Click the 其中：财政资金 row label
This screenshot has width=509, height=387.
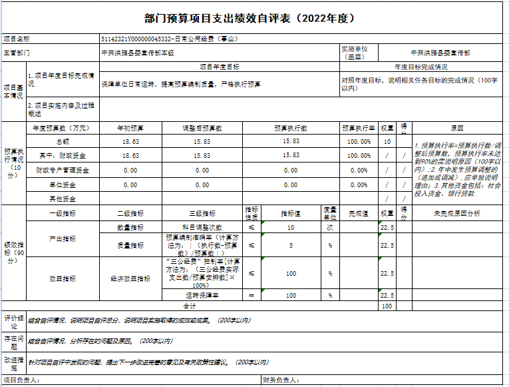click(x=63, y=155)
